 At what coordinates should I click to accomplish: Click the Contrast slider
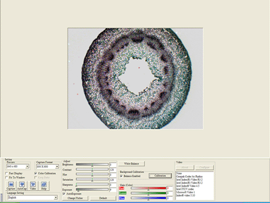tap(92, 170)
